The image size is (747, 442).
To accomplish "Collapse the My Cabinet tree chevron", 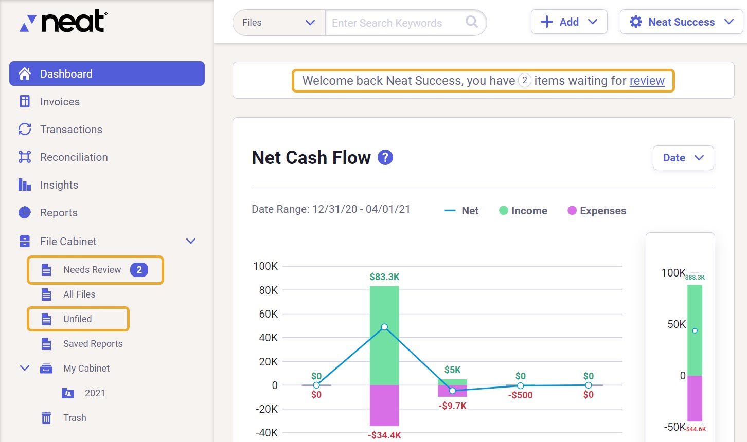I will coord(24,368).
